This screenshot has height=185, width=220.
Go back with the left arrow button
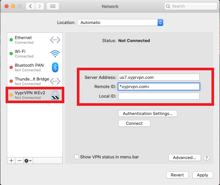[30, 6]
